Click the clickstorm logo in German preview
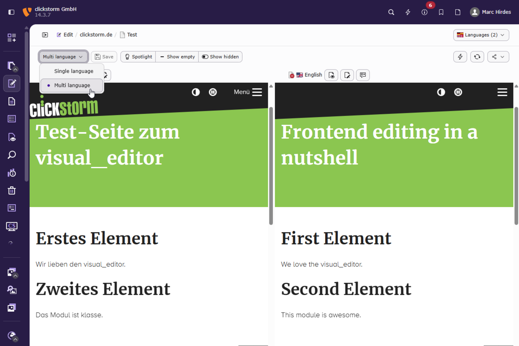The height and width of the screenshot is (346, 519). pos(64,106)
